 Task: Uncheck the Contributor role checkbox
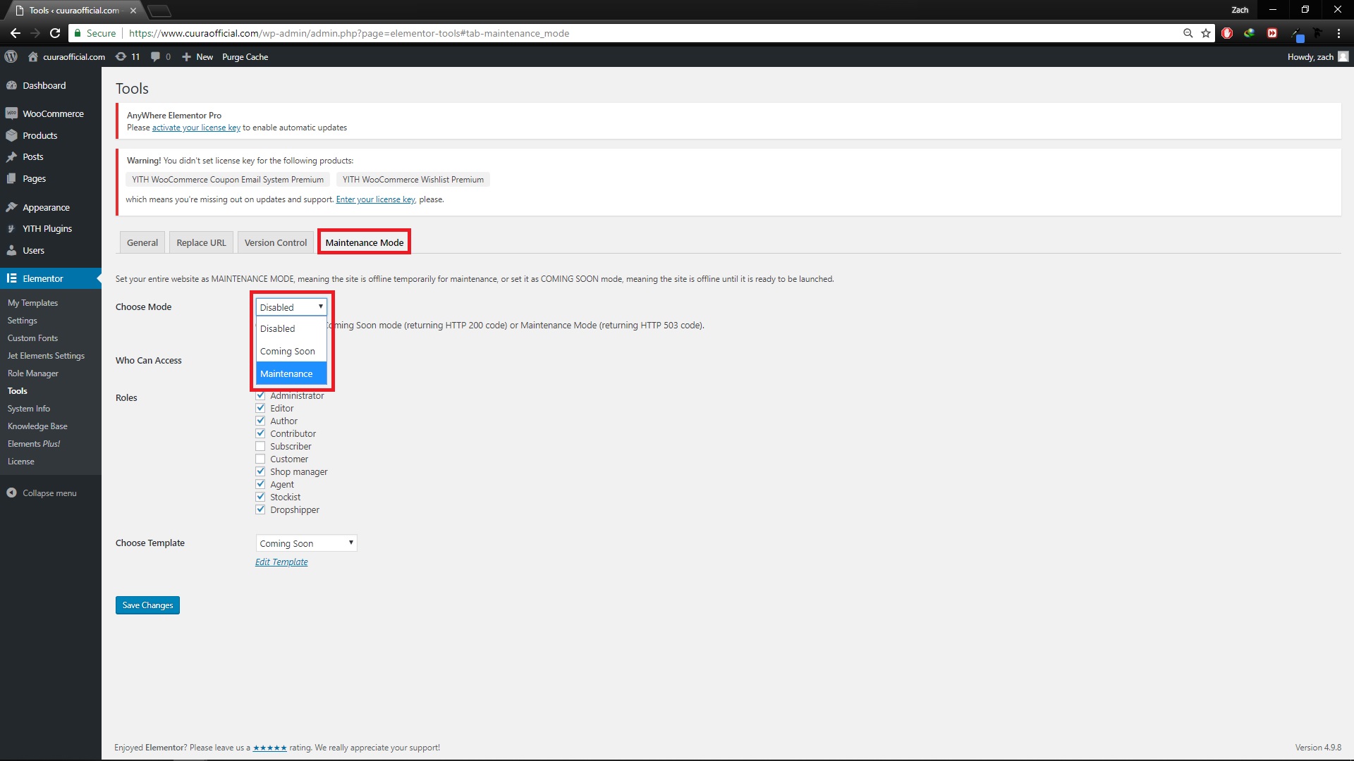(x=260, y=433)
